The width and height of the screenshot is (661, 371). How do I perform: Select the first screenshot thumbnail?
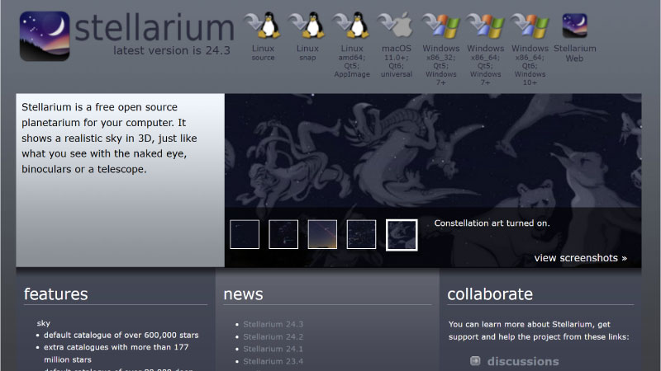[245, 234]
